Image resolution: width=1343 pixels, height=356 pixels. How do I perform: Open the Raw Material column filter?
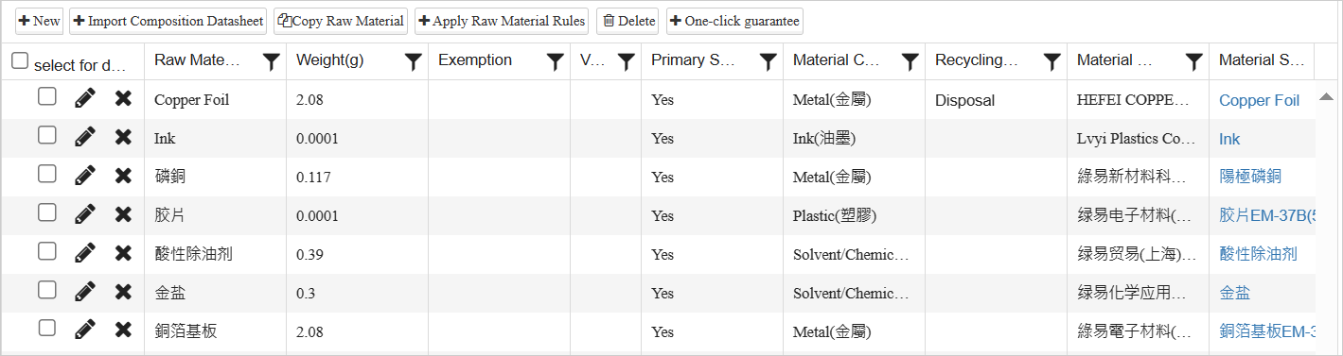271,61
